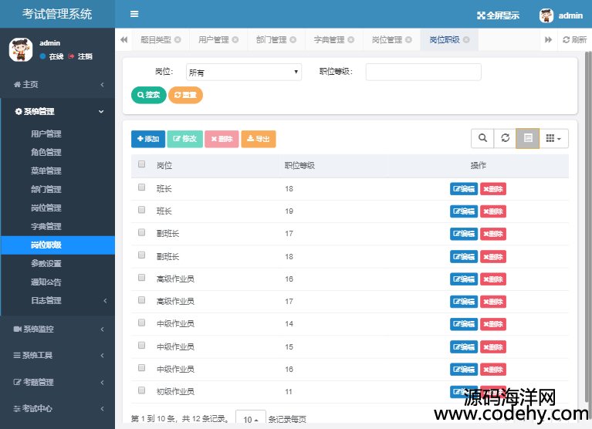The image size is (592, 429).
Task: Check the row checkbox for 高级作业员 16
Action: [141, 278]
